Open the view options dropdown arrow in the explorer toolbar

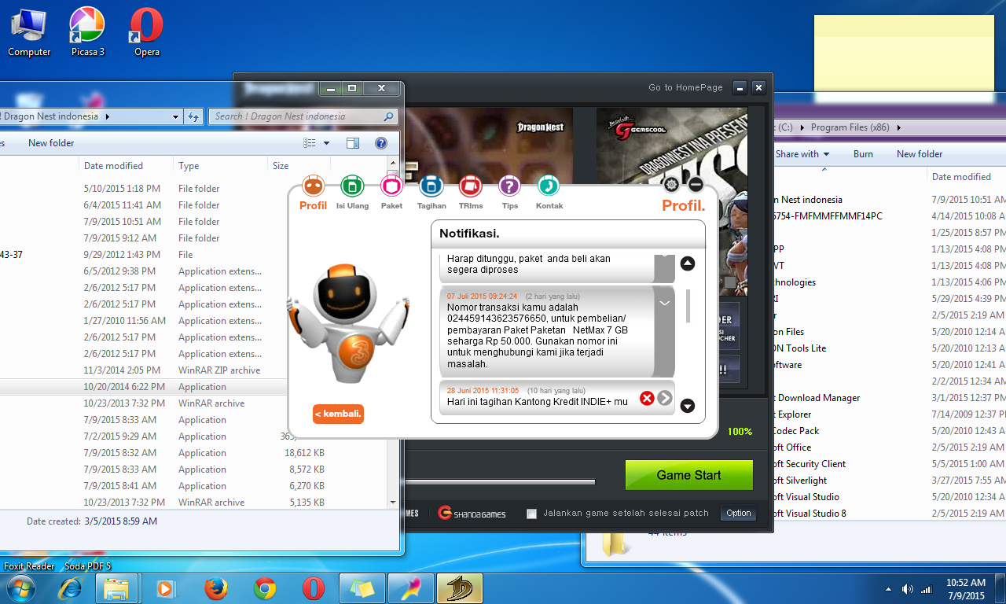327,143
